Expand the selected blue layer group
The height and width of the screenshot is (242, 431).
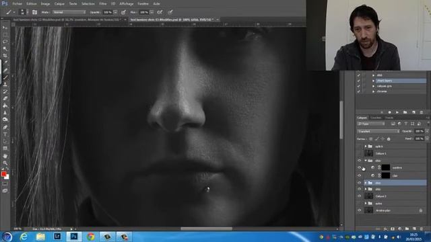coord(366,183)
